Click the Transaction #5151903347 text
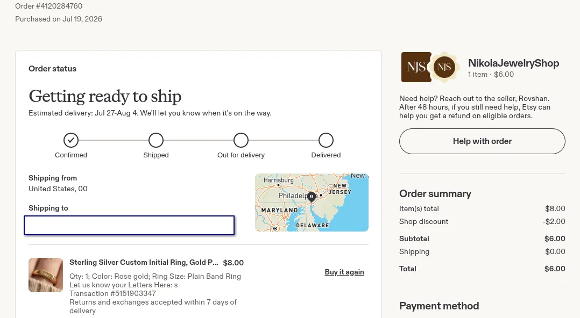Image resolution: width=580 pixels, height=318 pixels. pyautogui.click(x=113, y=293)
